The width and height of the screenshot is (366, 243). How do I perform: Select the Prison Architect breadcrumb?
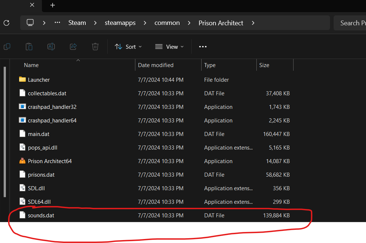pyautogui.click(x=221, y=23)
